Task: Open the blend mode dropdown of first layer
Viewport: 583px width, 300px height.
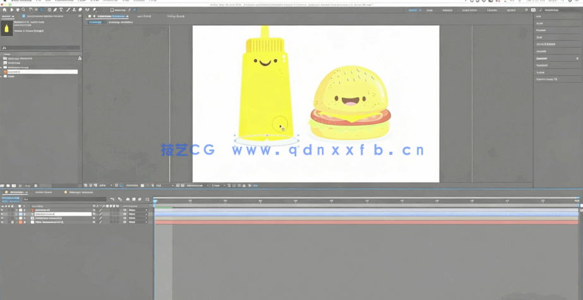Action: click(x=138, y=210)
